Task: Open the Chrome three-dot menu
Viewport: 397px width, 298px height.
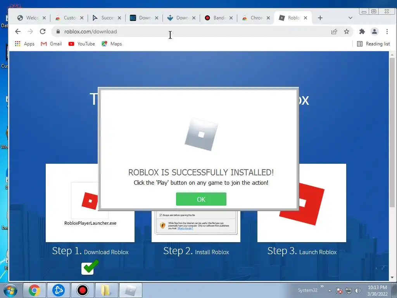Action: (x=387, y=31)
